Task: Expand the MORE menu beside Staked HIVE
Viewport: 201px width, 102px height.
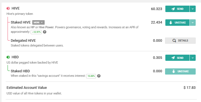Action: pyautogui.click(x=38, y=22)
